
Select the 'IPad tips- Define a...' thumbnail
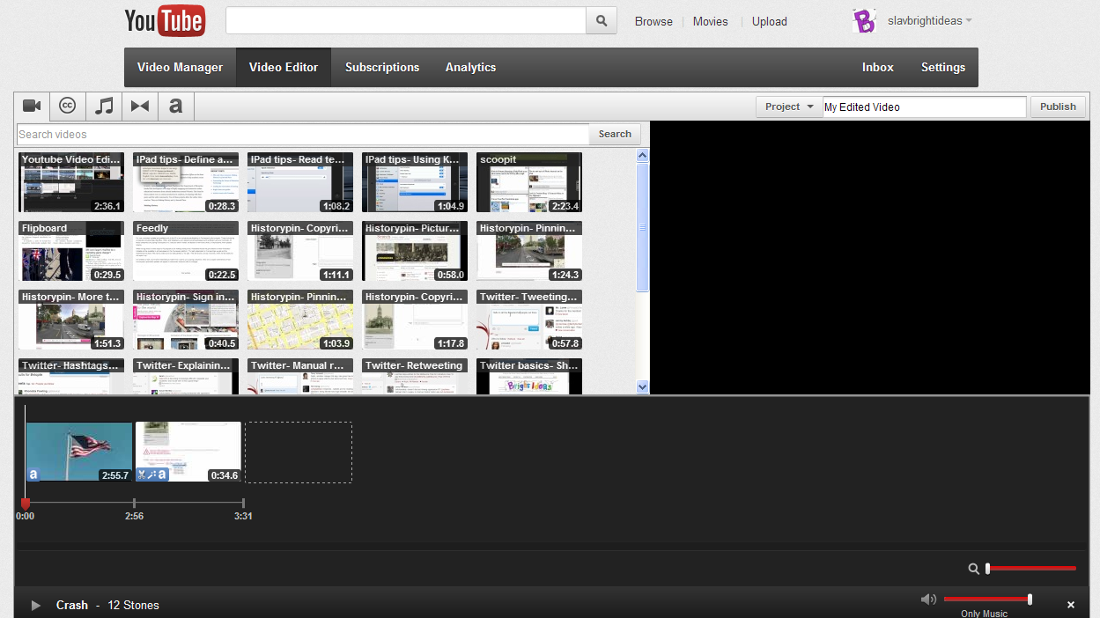click(x=186, y=182)
